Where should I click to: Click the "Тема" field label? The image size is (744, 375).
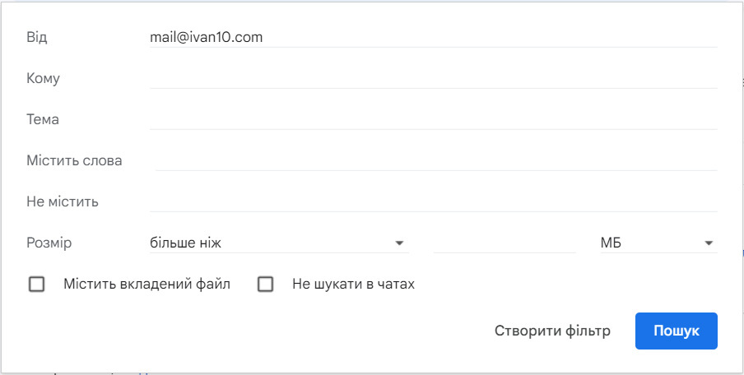click(x=43, y=120)
